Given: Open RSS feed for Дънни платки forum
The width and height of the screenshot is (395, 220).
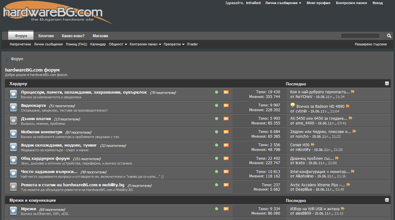Looking at the screenshot, I should 226,119.
